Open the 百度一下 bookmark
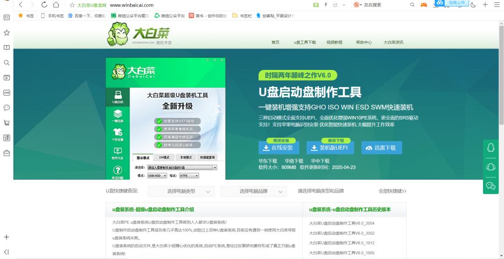Screen dimensions: 504x259 87,15
